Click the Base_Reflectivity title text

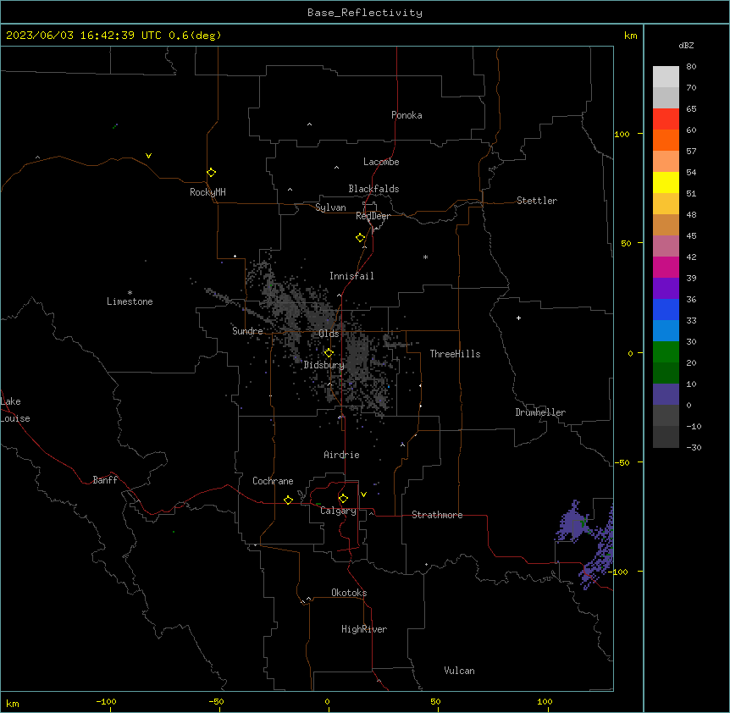click(x=365, y=13)
